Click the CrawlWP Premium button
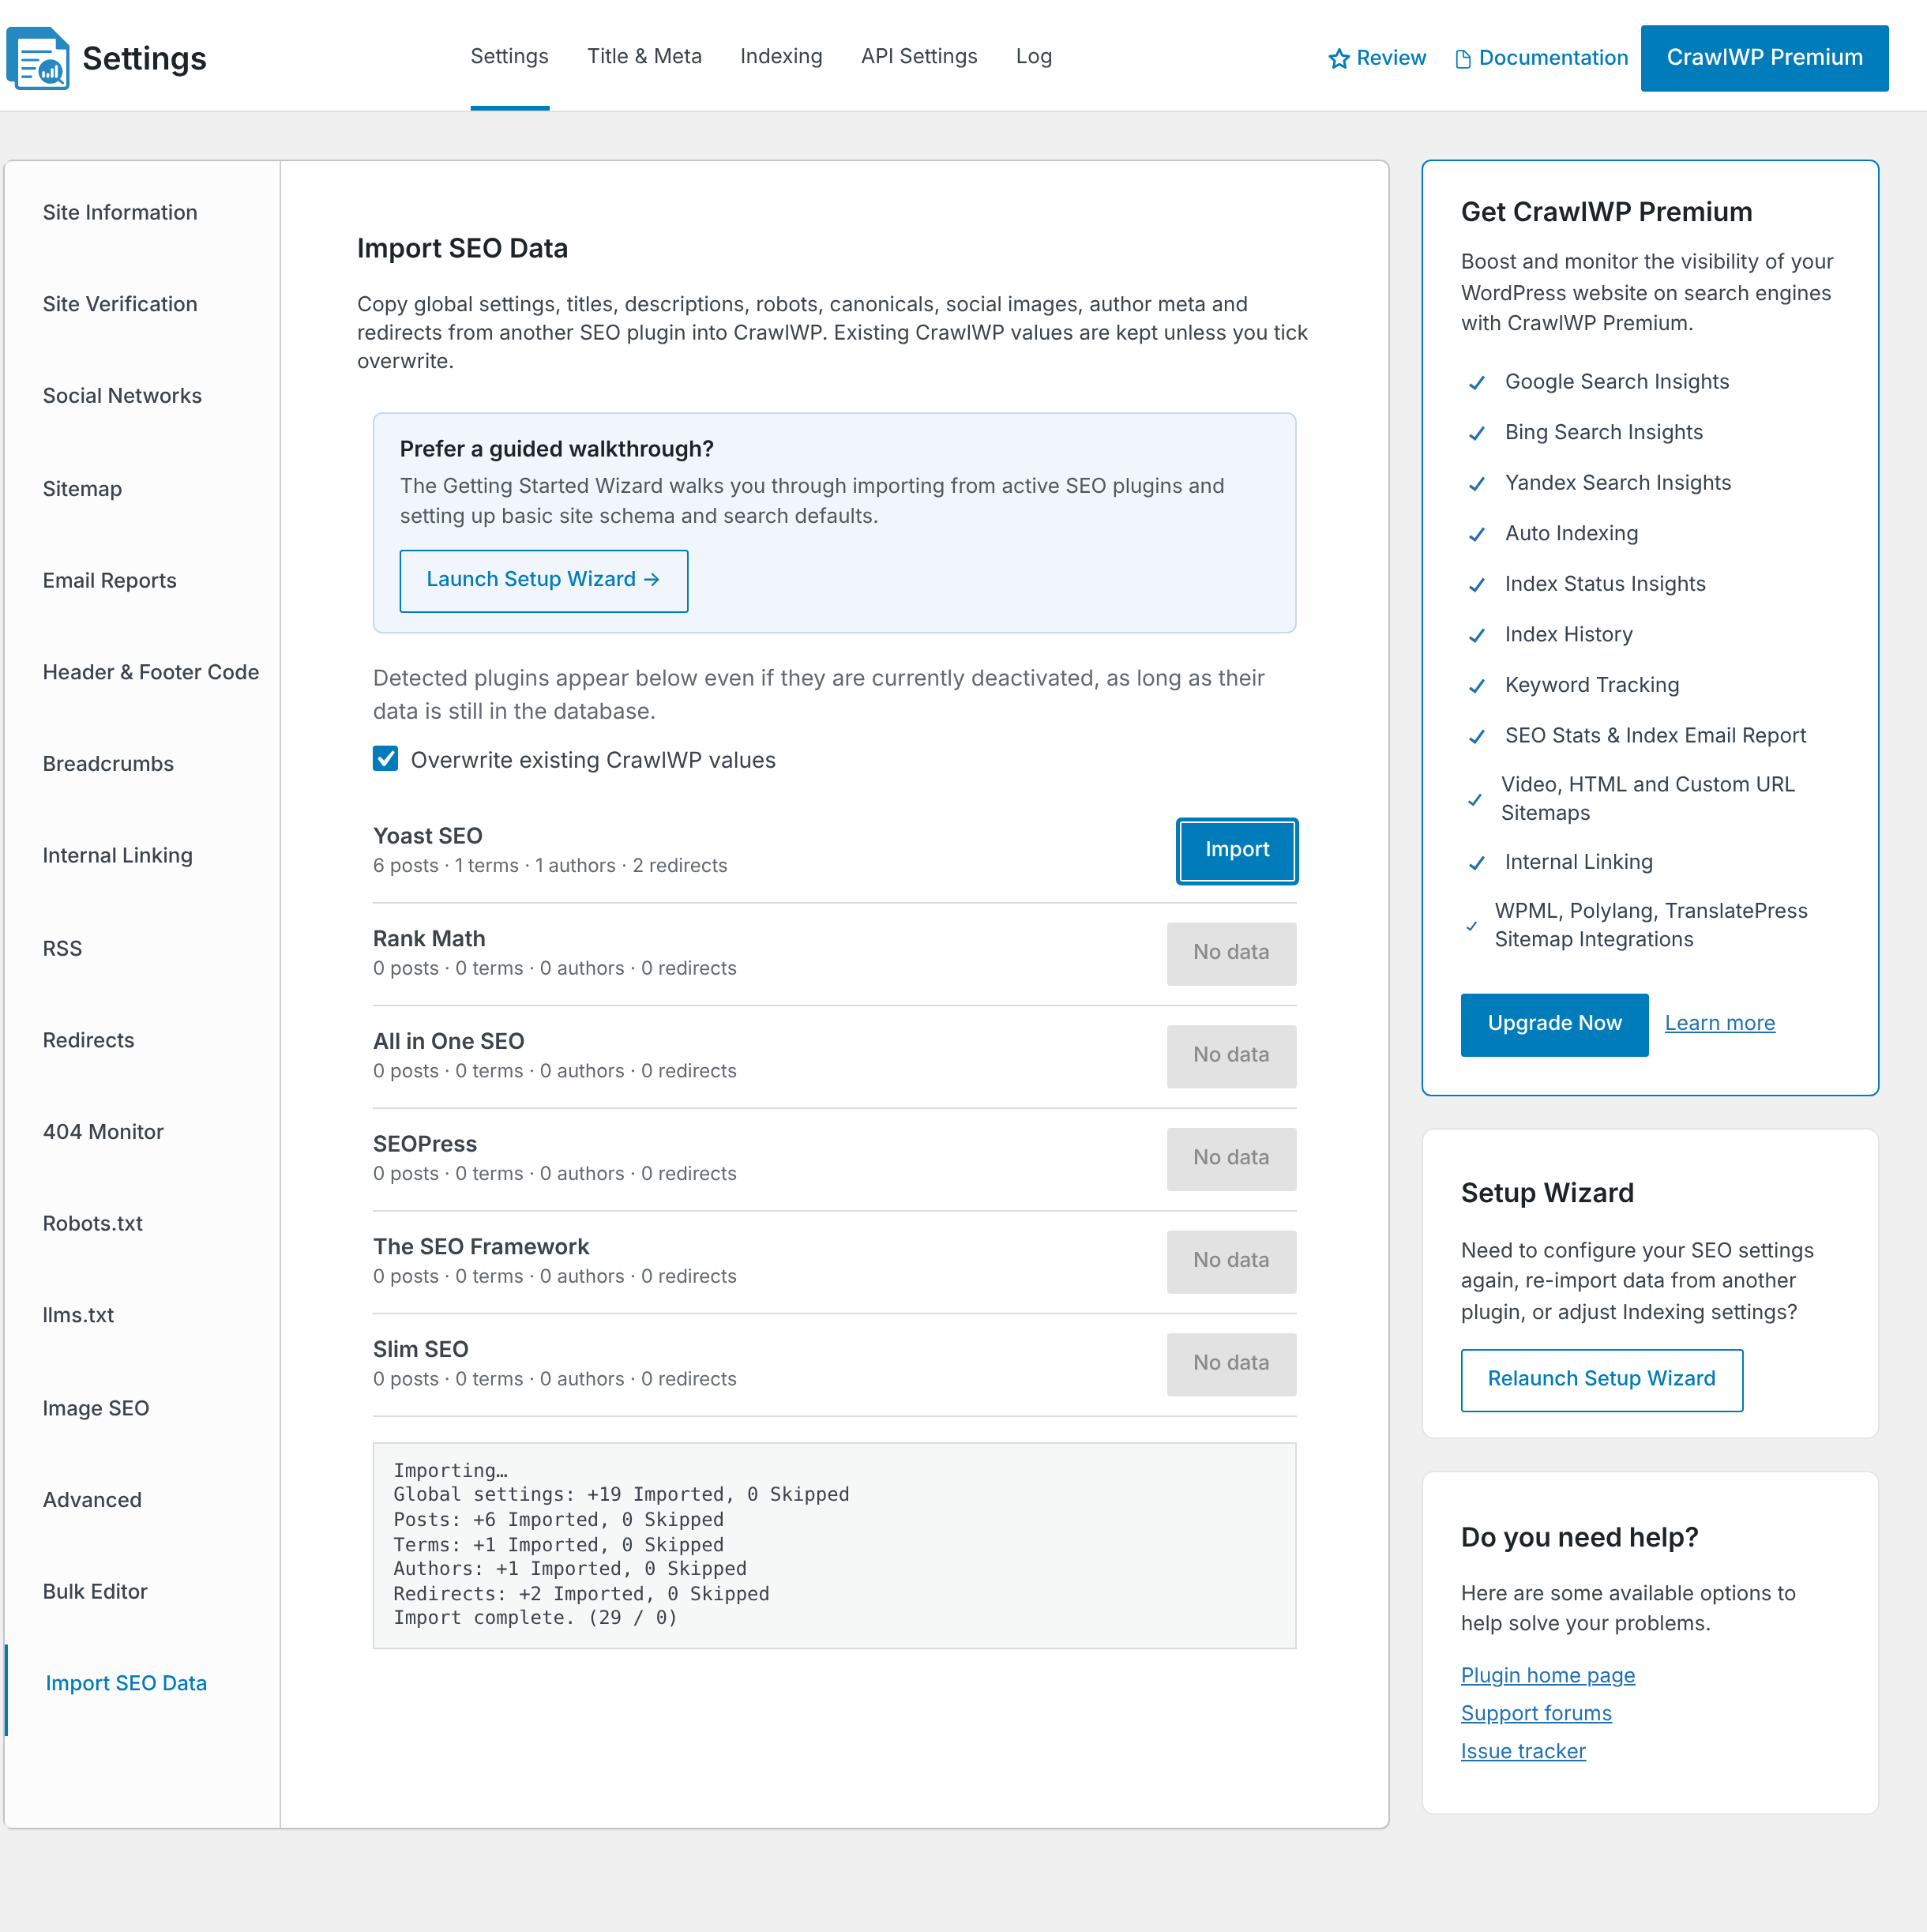Image resolution: width=1927 pixels, height=1932 pixels. click(1764, 58)
